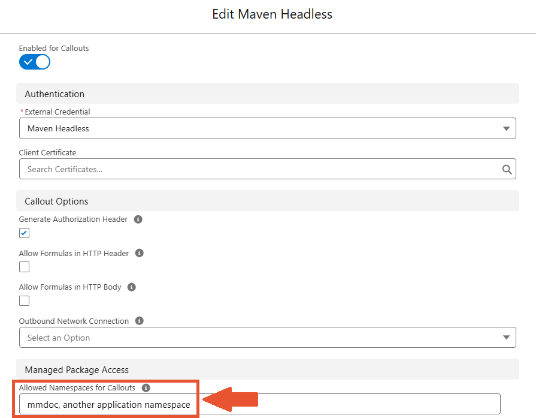Uncheck Generate Authorization Header checkbox
Viewport: 536px width, 418px height.
coord(25,233)
